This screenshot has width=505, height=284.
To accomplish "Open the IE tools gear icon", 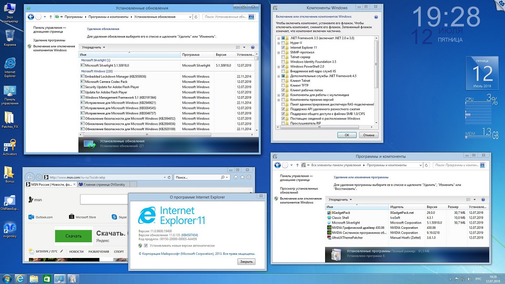I will click(x=248, y=177).
